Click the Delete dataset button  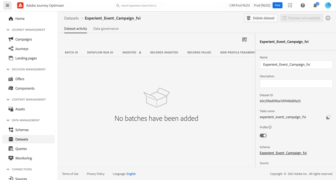point(261,18)
